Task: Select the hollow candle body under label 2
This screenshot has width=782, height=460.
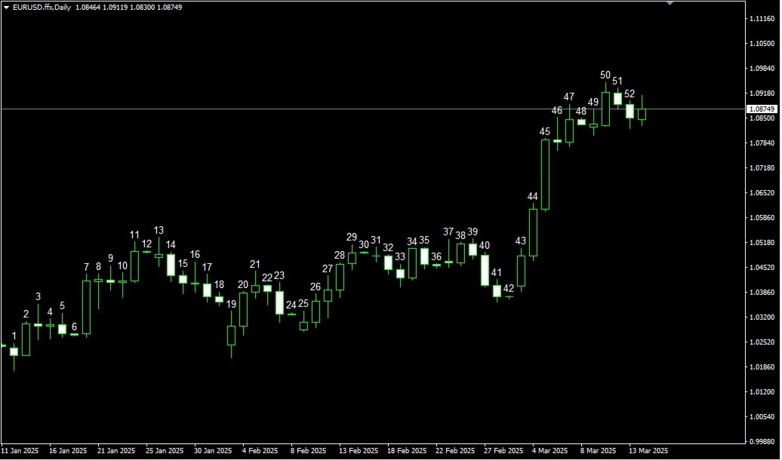Action: (26, 339)
